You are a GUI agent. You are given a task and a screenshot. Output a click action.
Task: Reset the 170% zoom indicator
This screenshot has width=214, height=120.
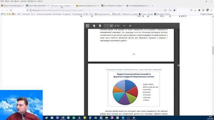(170, 10)
